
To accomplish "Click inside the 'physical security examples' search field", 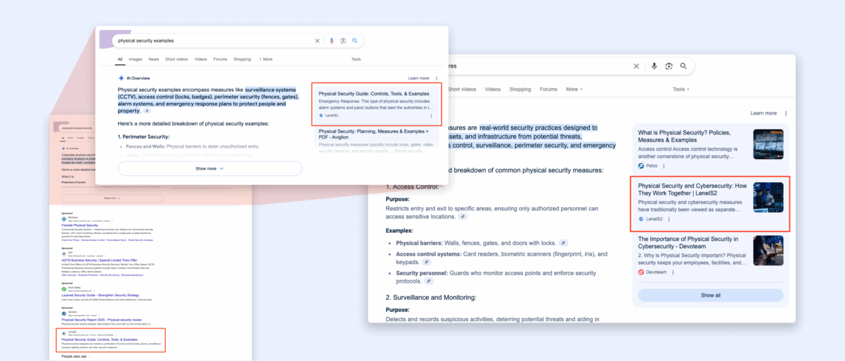I will [209, 41].
